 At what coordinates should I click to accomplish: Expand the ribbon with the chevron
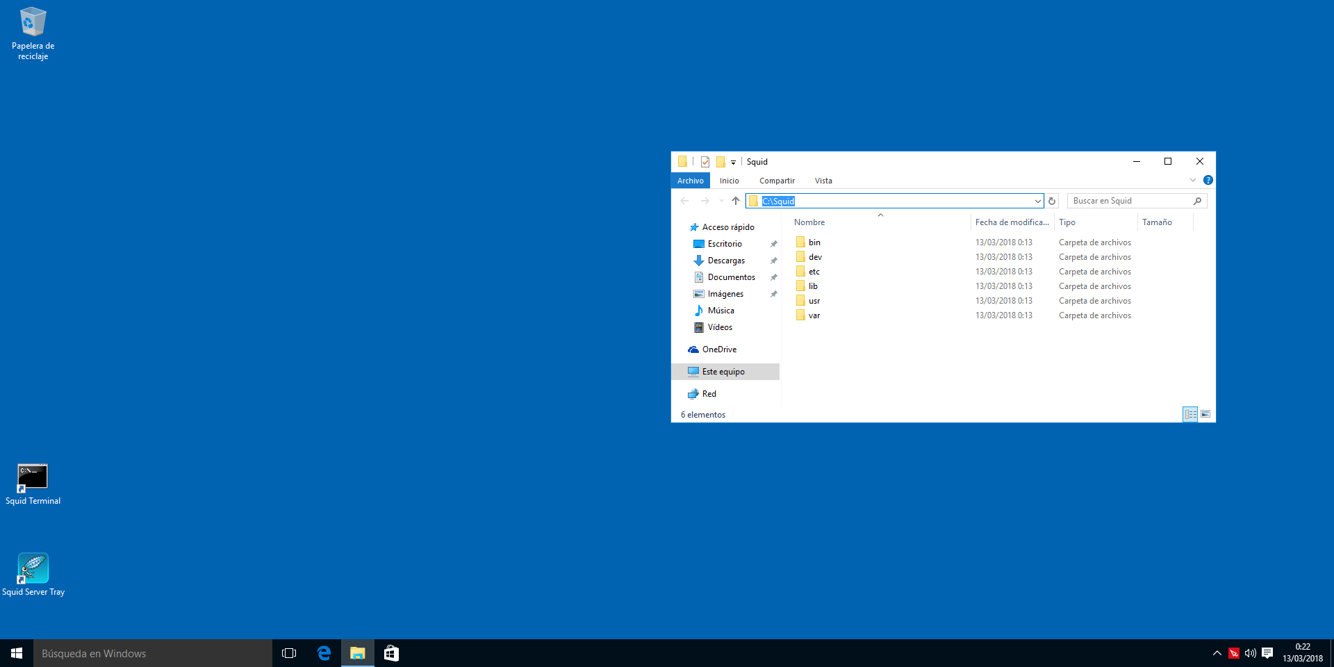pyautogui.click(x=1193, y=180)
